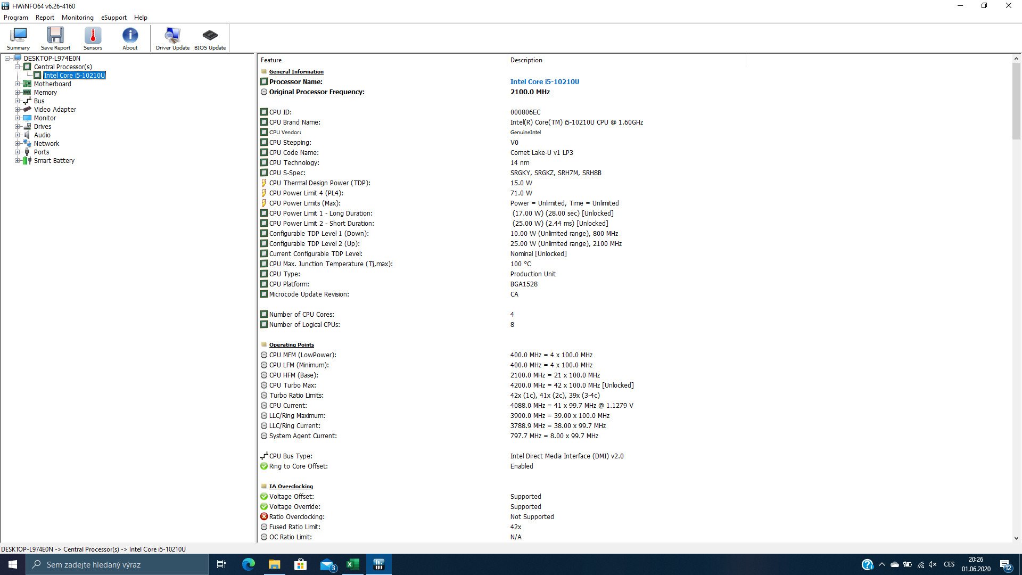Select the Number of CPU Cores row
The width and height of the screenshot is (1022, 575).
click(633, 315)
